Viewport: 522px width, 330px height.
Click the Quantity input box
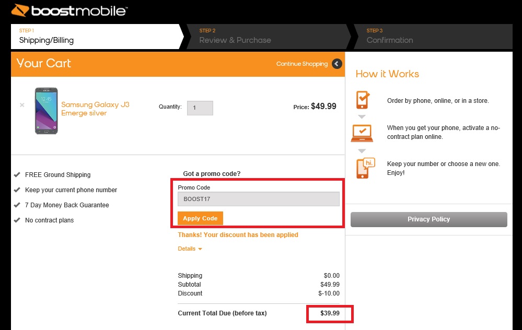(x=200, y=108)
